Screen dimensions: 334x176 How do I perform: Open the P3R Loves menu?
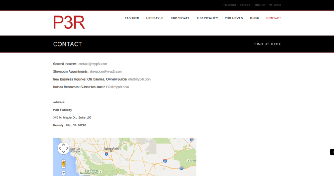234,18
